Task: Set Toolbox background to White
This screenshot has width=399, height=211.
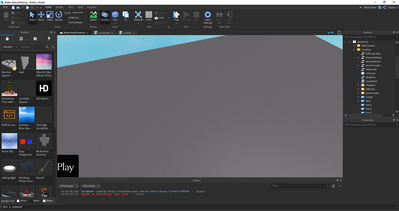Action: [x=22, y=201]
